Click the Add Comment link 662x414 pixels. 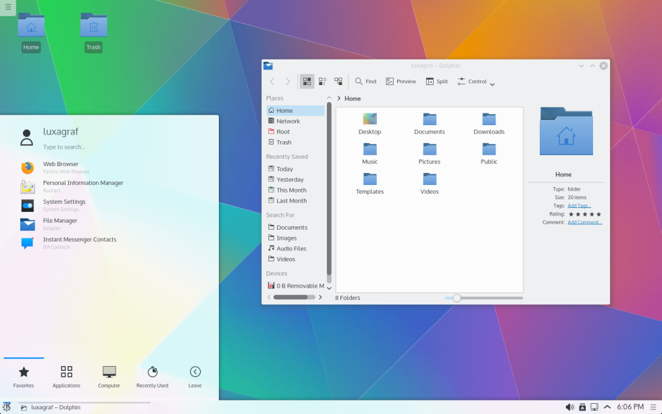pos(584,222)
